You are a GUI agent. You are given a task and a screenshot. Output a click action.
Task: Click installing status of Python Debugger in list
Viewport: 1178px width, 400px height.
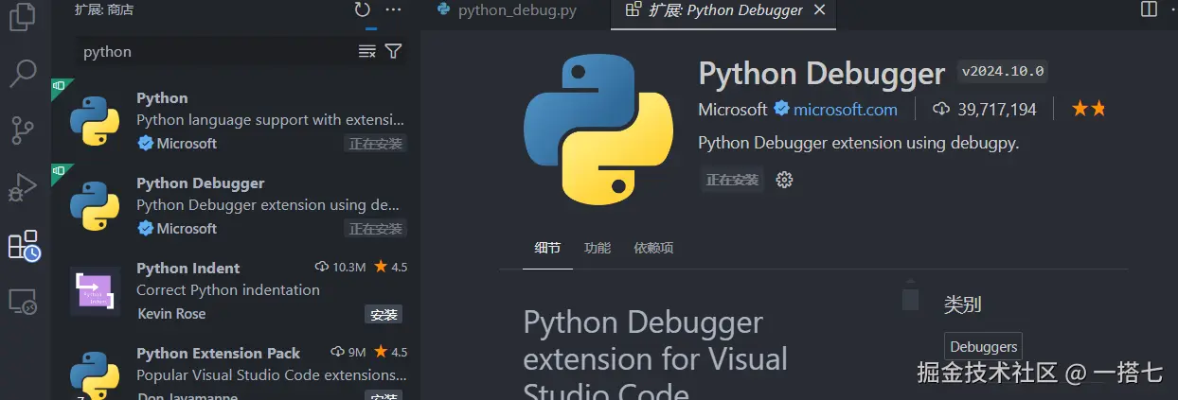tap(376, 229)
